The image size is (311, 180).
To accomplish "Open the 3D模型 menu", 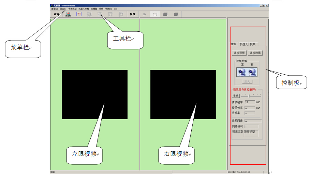I will tap(94, 9).
